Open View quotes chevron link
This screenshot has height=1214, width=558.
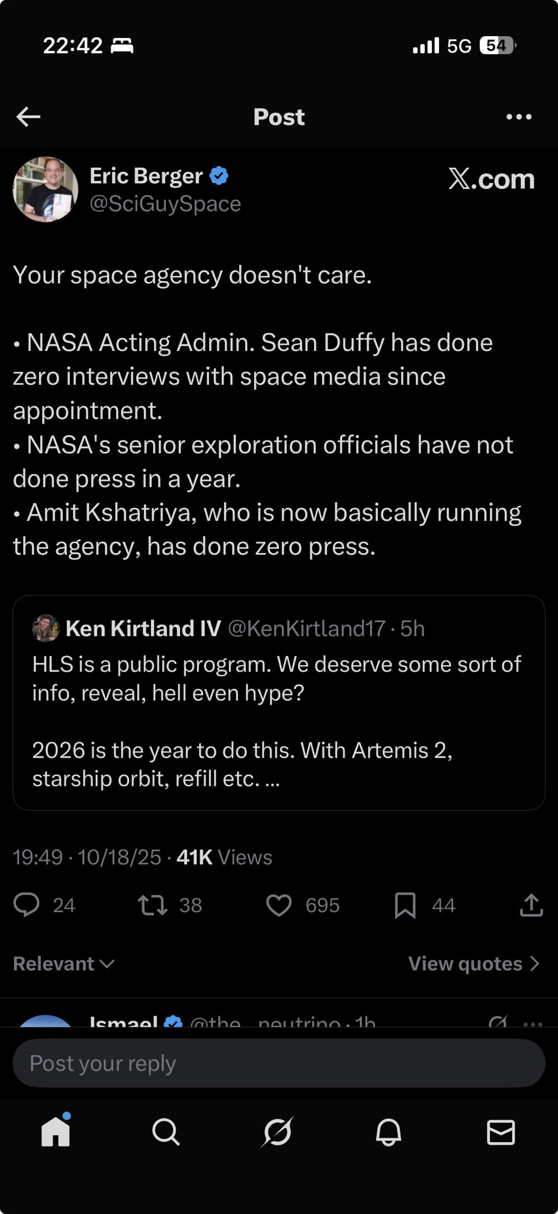click(473, 964)
